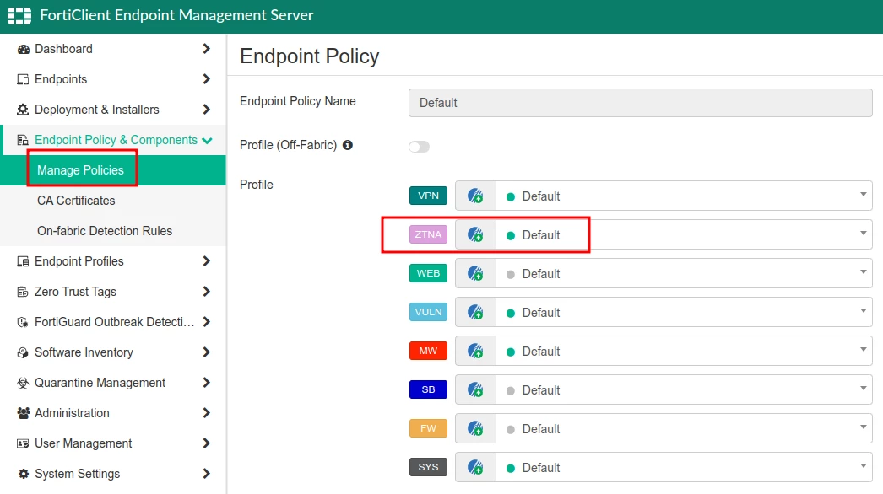
Task: Click the red MW badge
Action: pyautogui.click(x=429, y=351)
